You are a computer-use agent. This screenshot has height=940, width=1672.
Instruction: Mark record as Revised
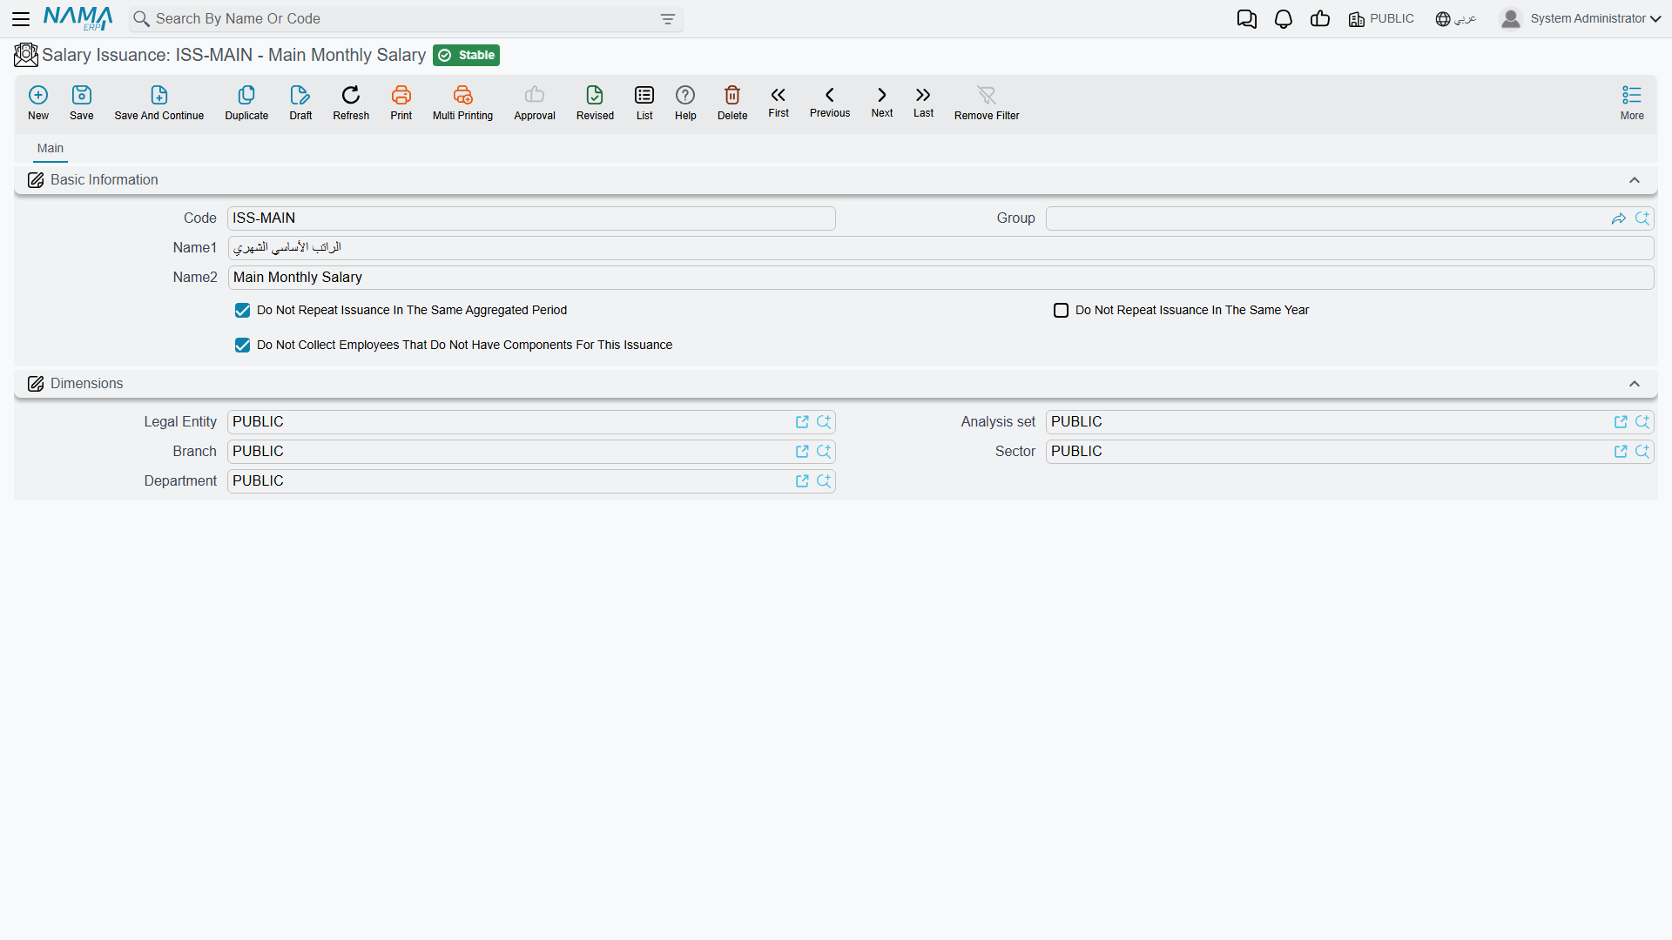click(x=595, y=103)
